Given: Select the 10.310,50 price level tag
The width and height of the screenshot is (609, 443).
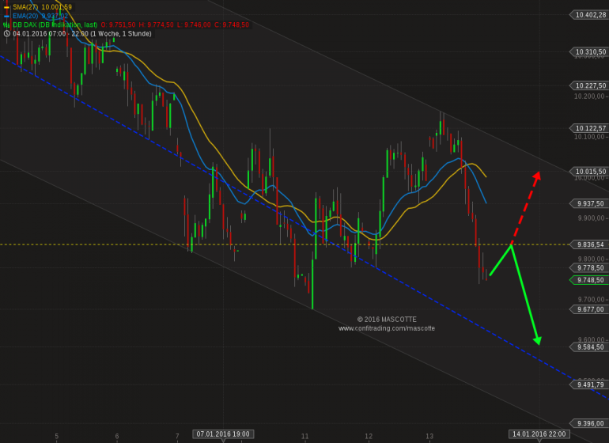Looking at the screenshot, I should click(588, 51).
